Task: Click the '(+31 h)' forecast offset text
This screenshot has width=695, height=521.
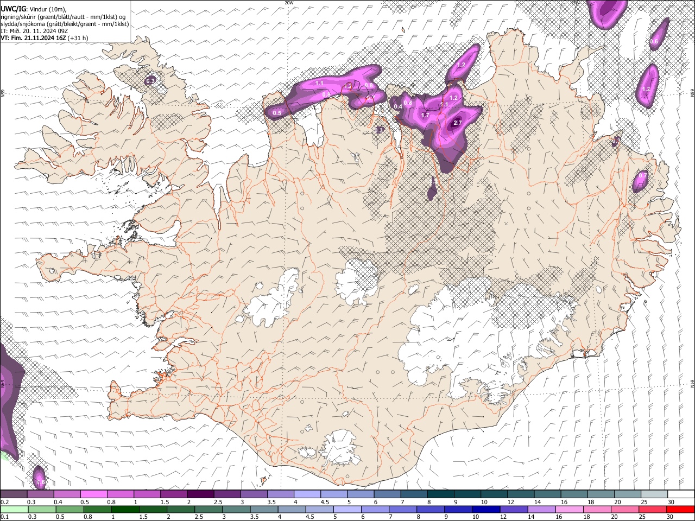Action: pyautogui.click(x=78, y=38)
